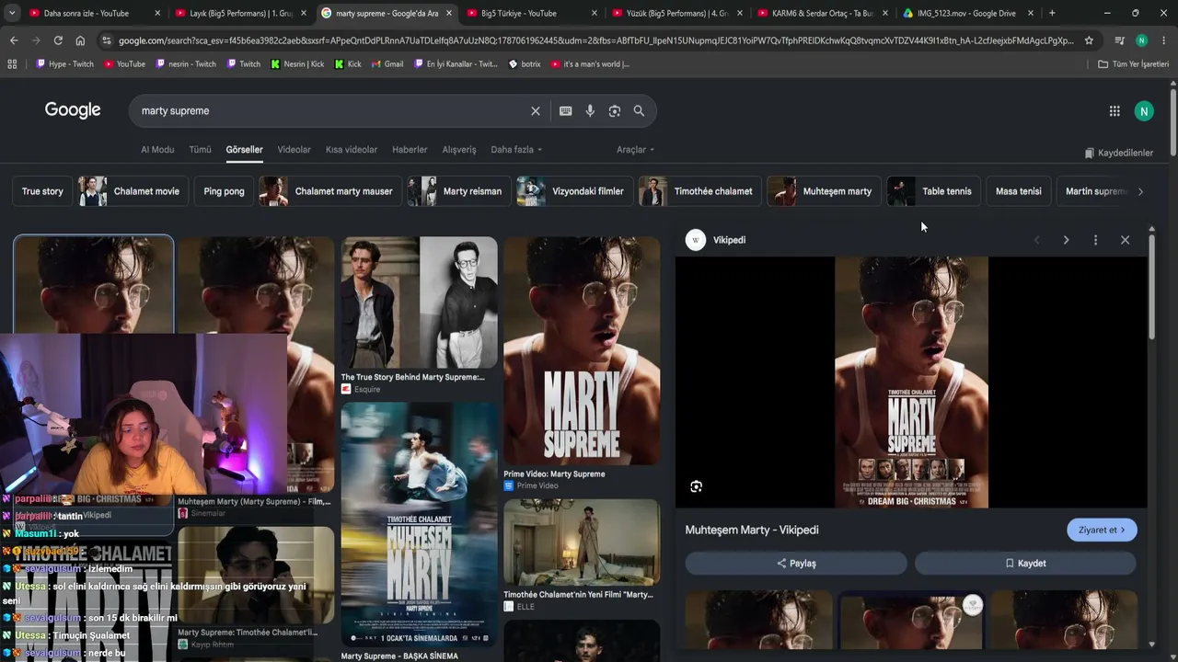1178x662 pixels.
Task: Show next image in the preview panel
Action: (1066, 240)
